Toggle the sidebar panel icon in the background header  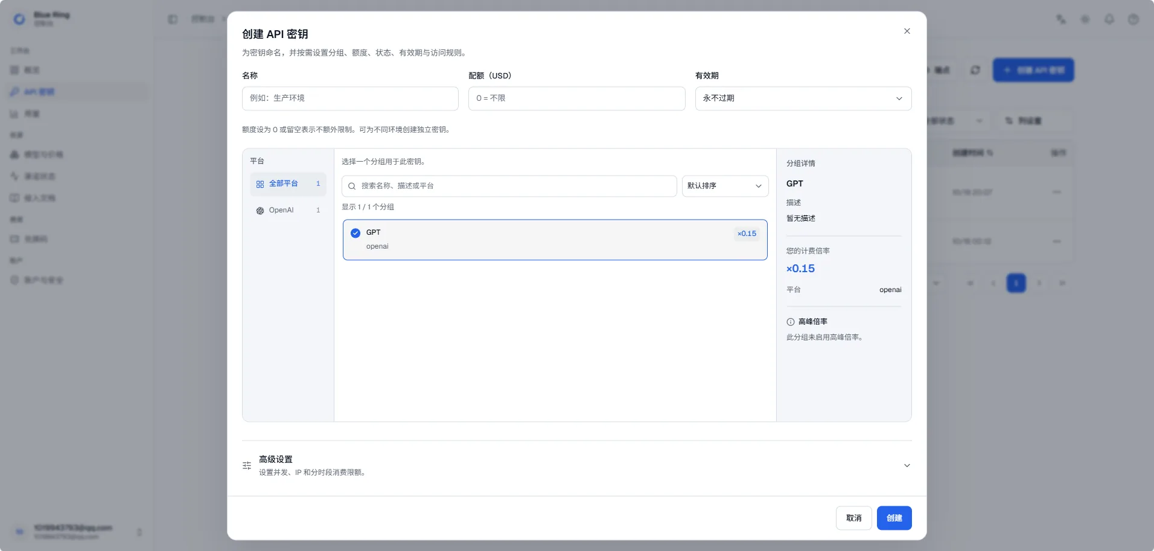173,19
